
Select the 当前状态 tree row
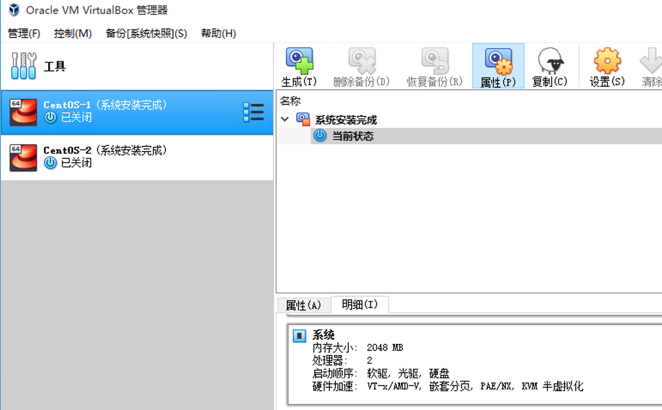486,136
